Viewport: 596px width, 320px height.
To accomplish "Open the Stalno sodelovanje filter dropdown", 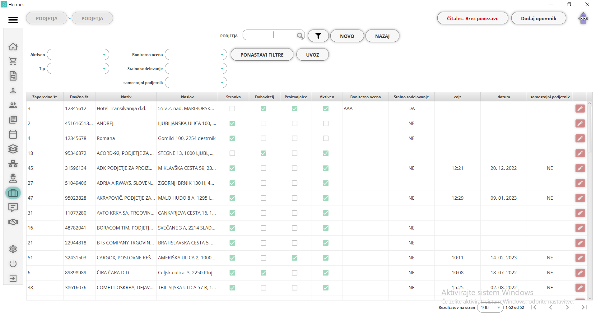I will (x=196, y=69).
